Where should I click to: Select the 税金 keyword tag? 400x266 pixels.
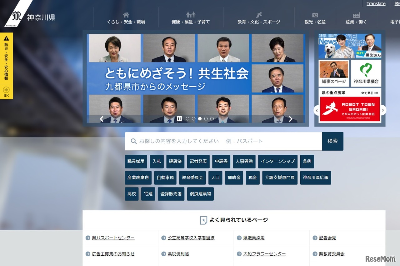click(x=252, y=178)
